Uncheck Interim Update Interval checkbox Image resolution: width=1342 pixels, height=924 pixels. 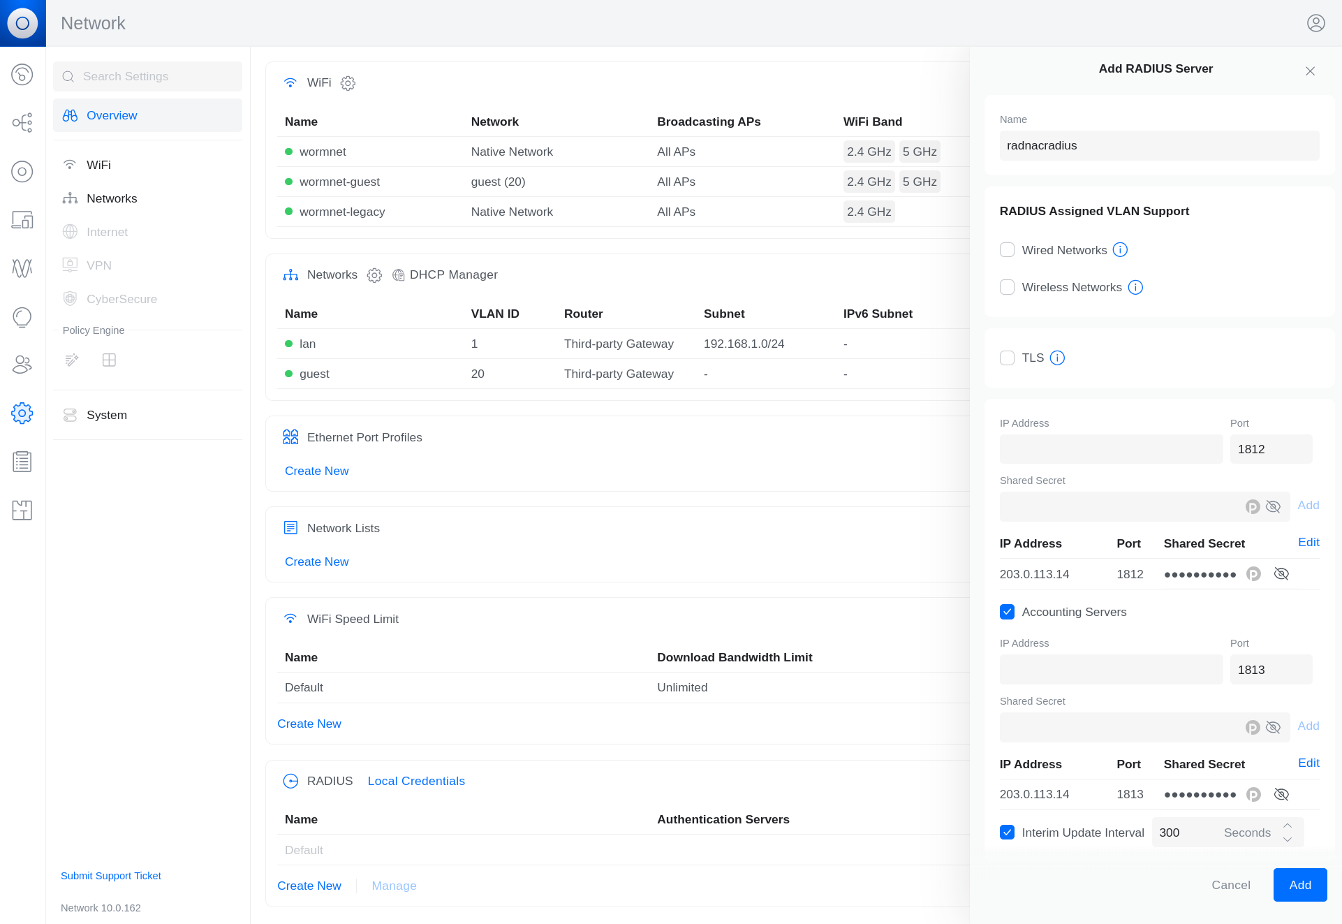click(x=1007, y=833)
